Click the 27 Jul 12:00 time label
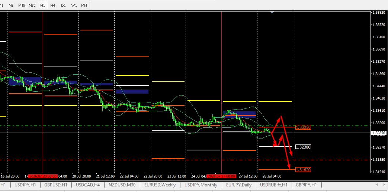 click(248, 176)
